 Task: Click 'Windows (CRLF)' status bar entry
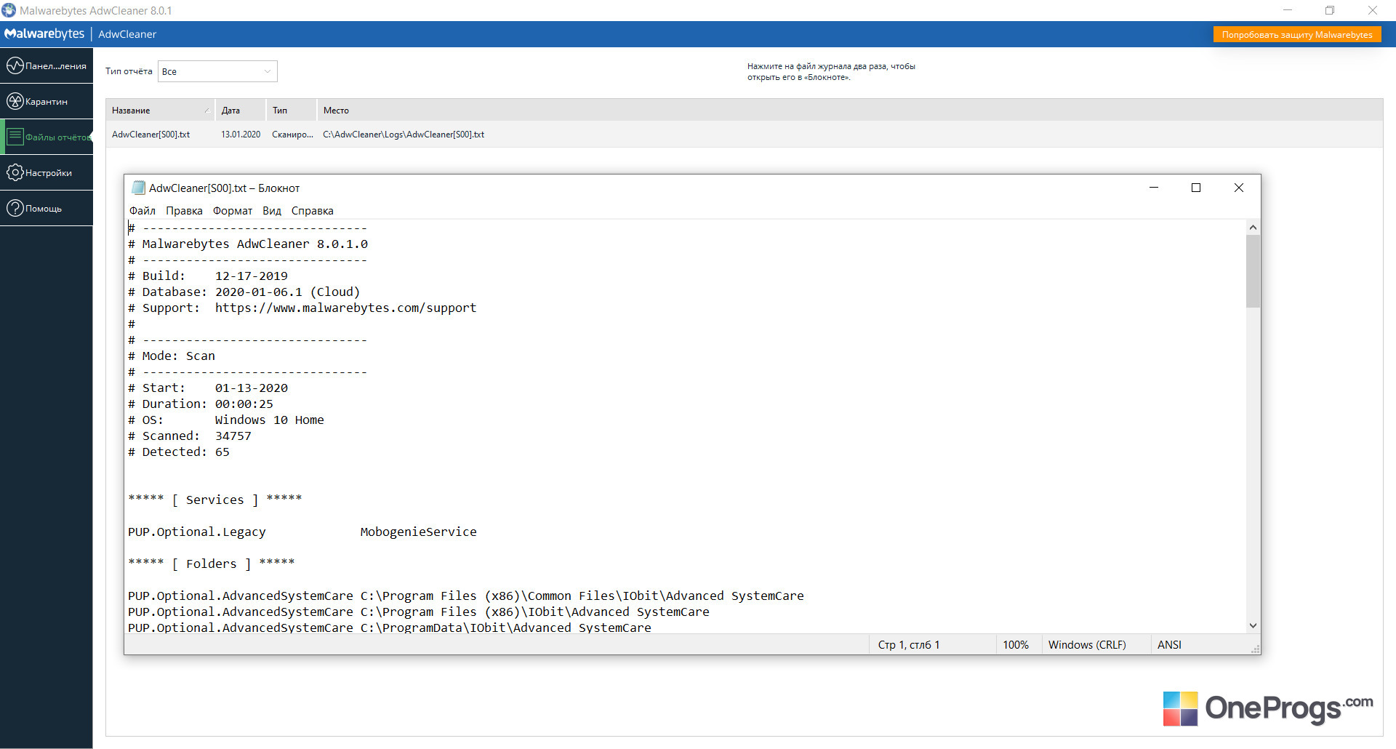(1087, 645)
